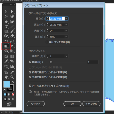Uncheck 外側の接点のハンドルに影響 (O)
This screenshot has height=114, width=114.
pos(30,77)
